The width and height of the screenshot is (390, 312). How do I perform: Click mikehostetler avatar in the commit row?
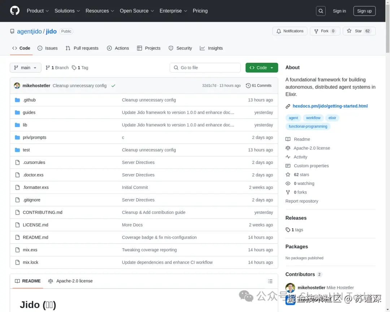point(17,86)
